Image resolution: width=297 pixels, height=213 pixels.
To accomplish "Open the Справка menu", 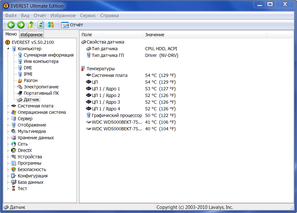I will (x=110, y=16).
